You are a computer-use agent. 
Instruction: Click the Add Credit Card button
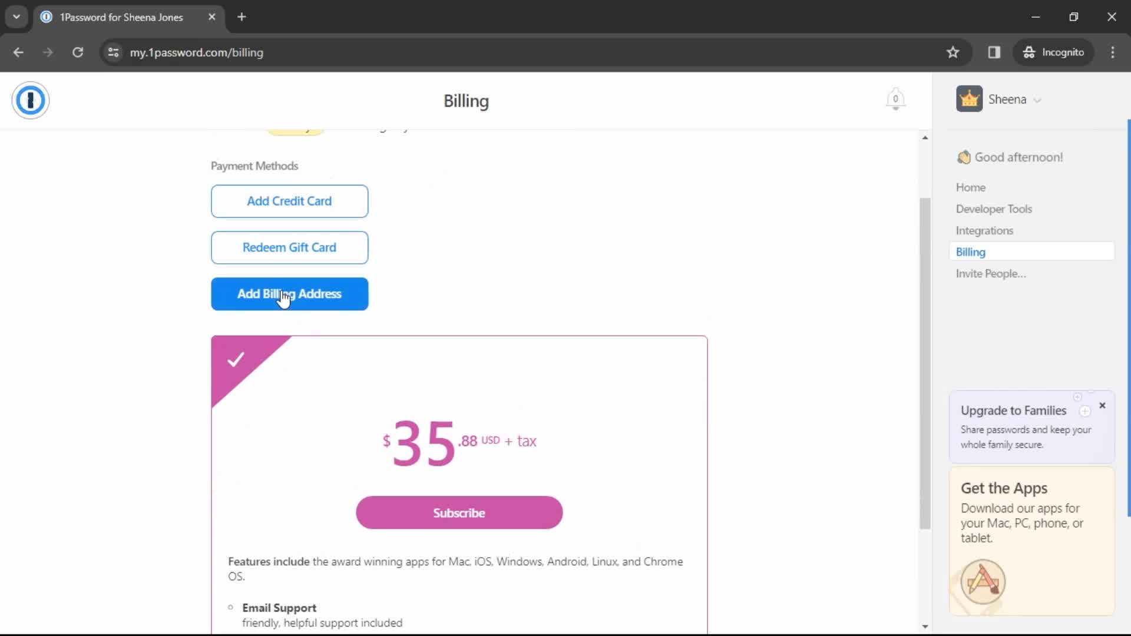[288, 200]
